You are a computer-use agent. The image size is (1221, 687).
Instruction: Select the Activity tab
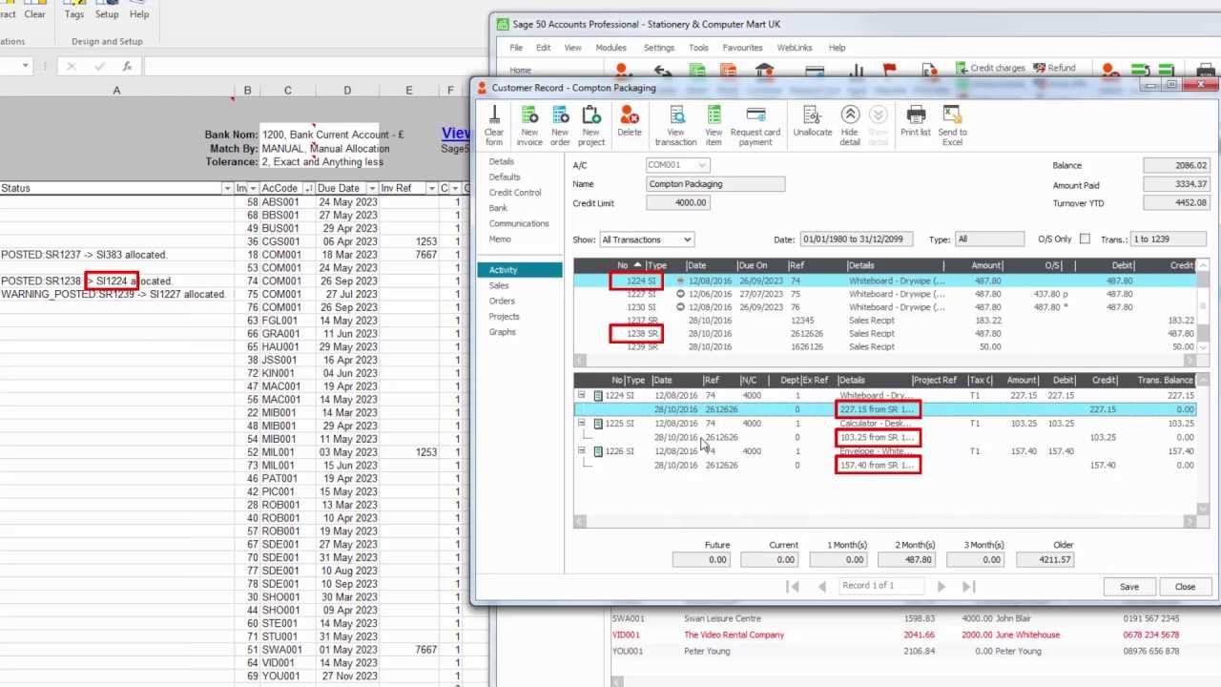coord(520,270)
